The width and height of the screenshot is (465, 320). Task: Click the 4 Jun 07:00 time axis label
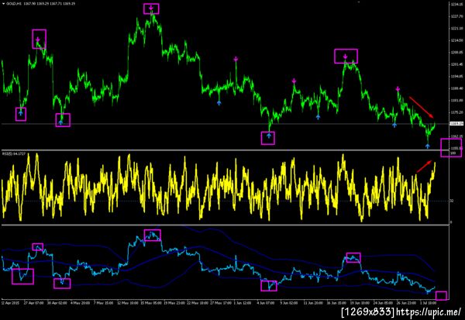pyautogui.click(x=266, y=303)
